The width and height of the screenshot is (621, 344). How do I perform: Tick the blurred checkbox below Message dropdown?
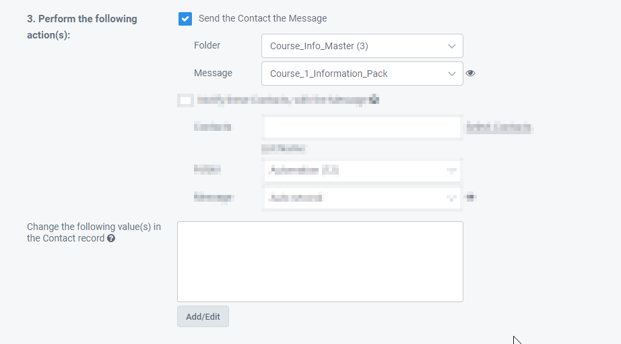point(185,101)
